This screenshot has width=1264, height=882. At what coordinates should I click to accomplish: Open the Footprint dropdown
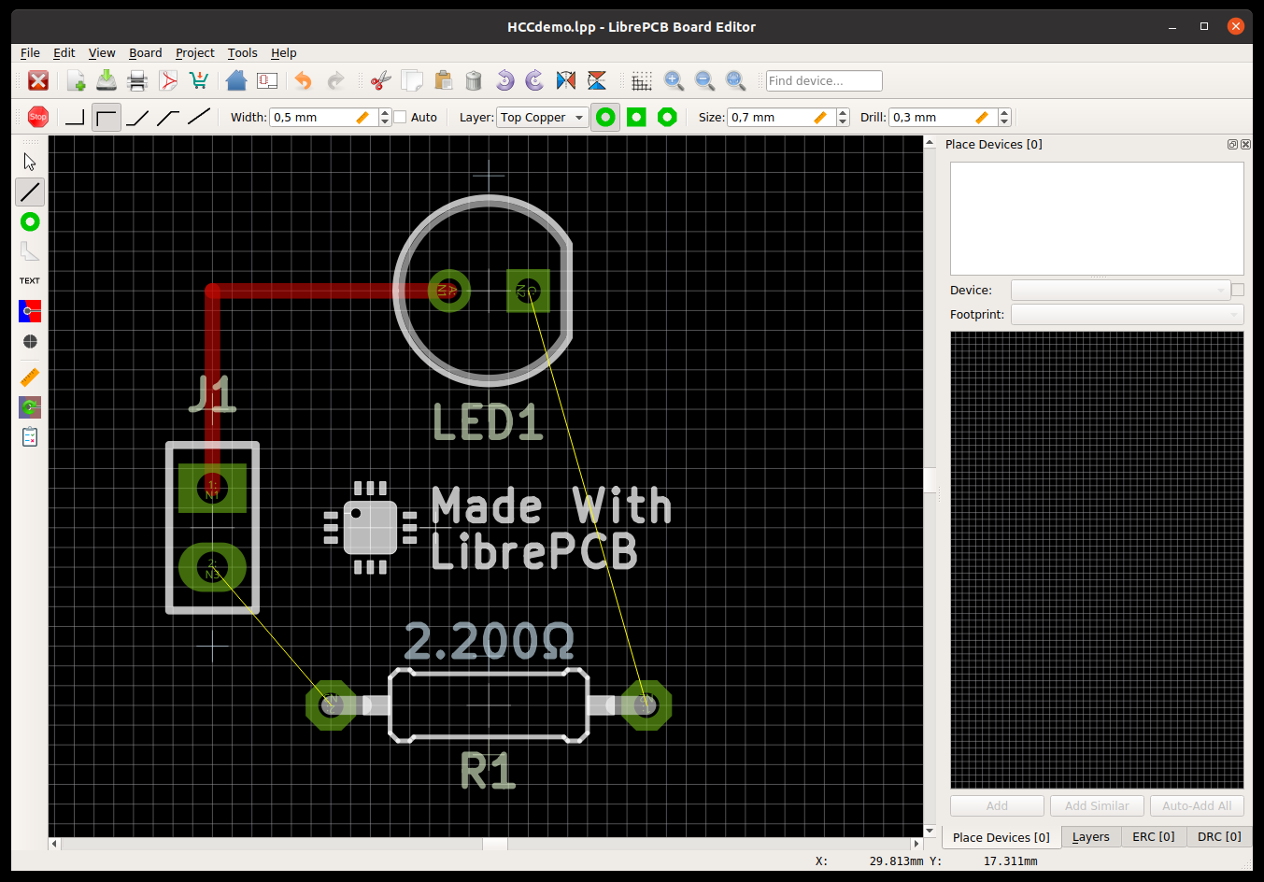1127,314
